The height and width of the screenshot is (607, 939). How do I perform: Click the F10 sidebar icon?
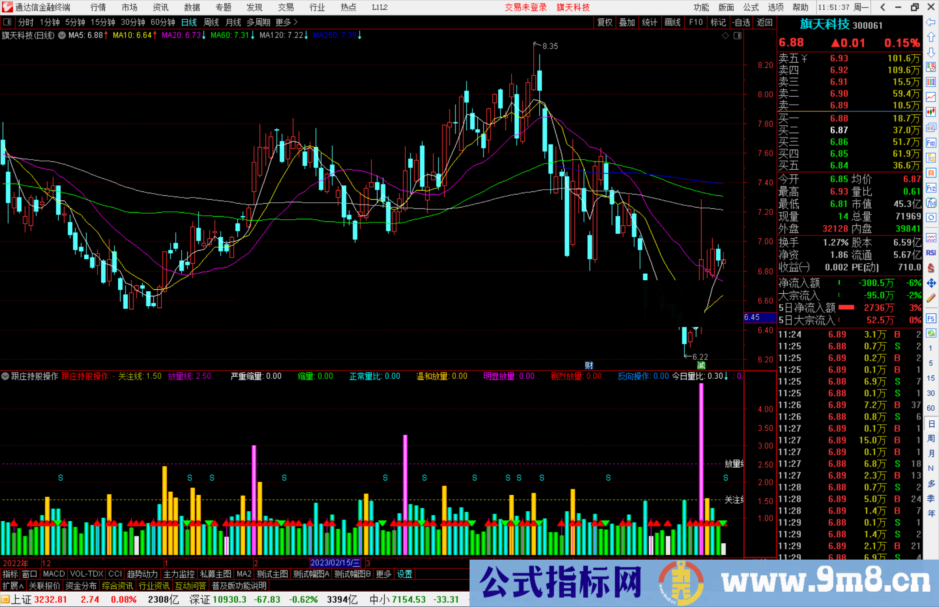931,143
